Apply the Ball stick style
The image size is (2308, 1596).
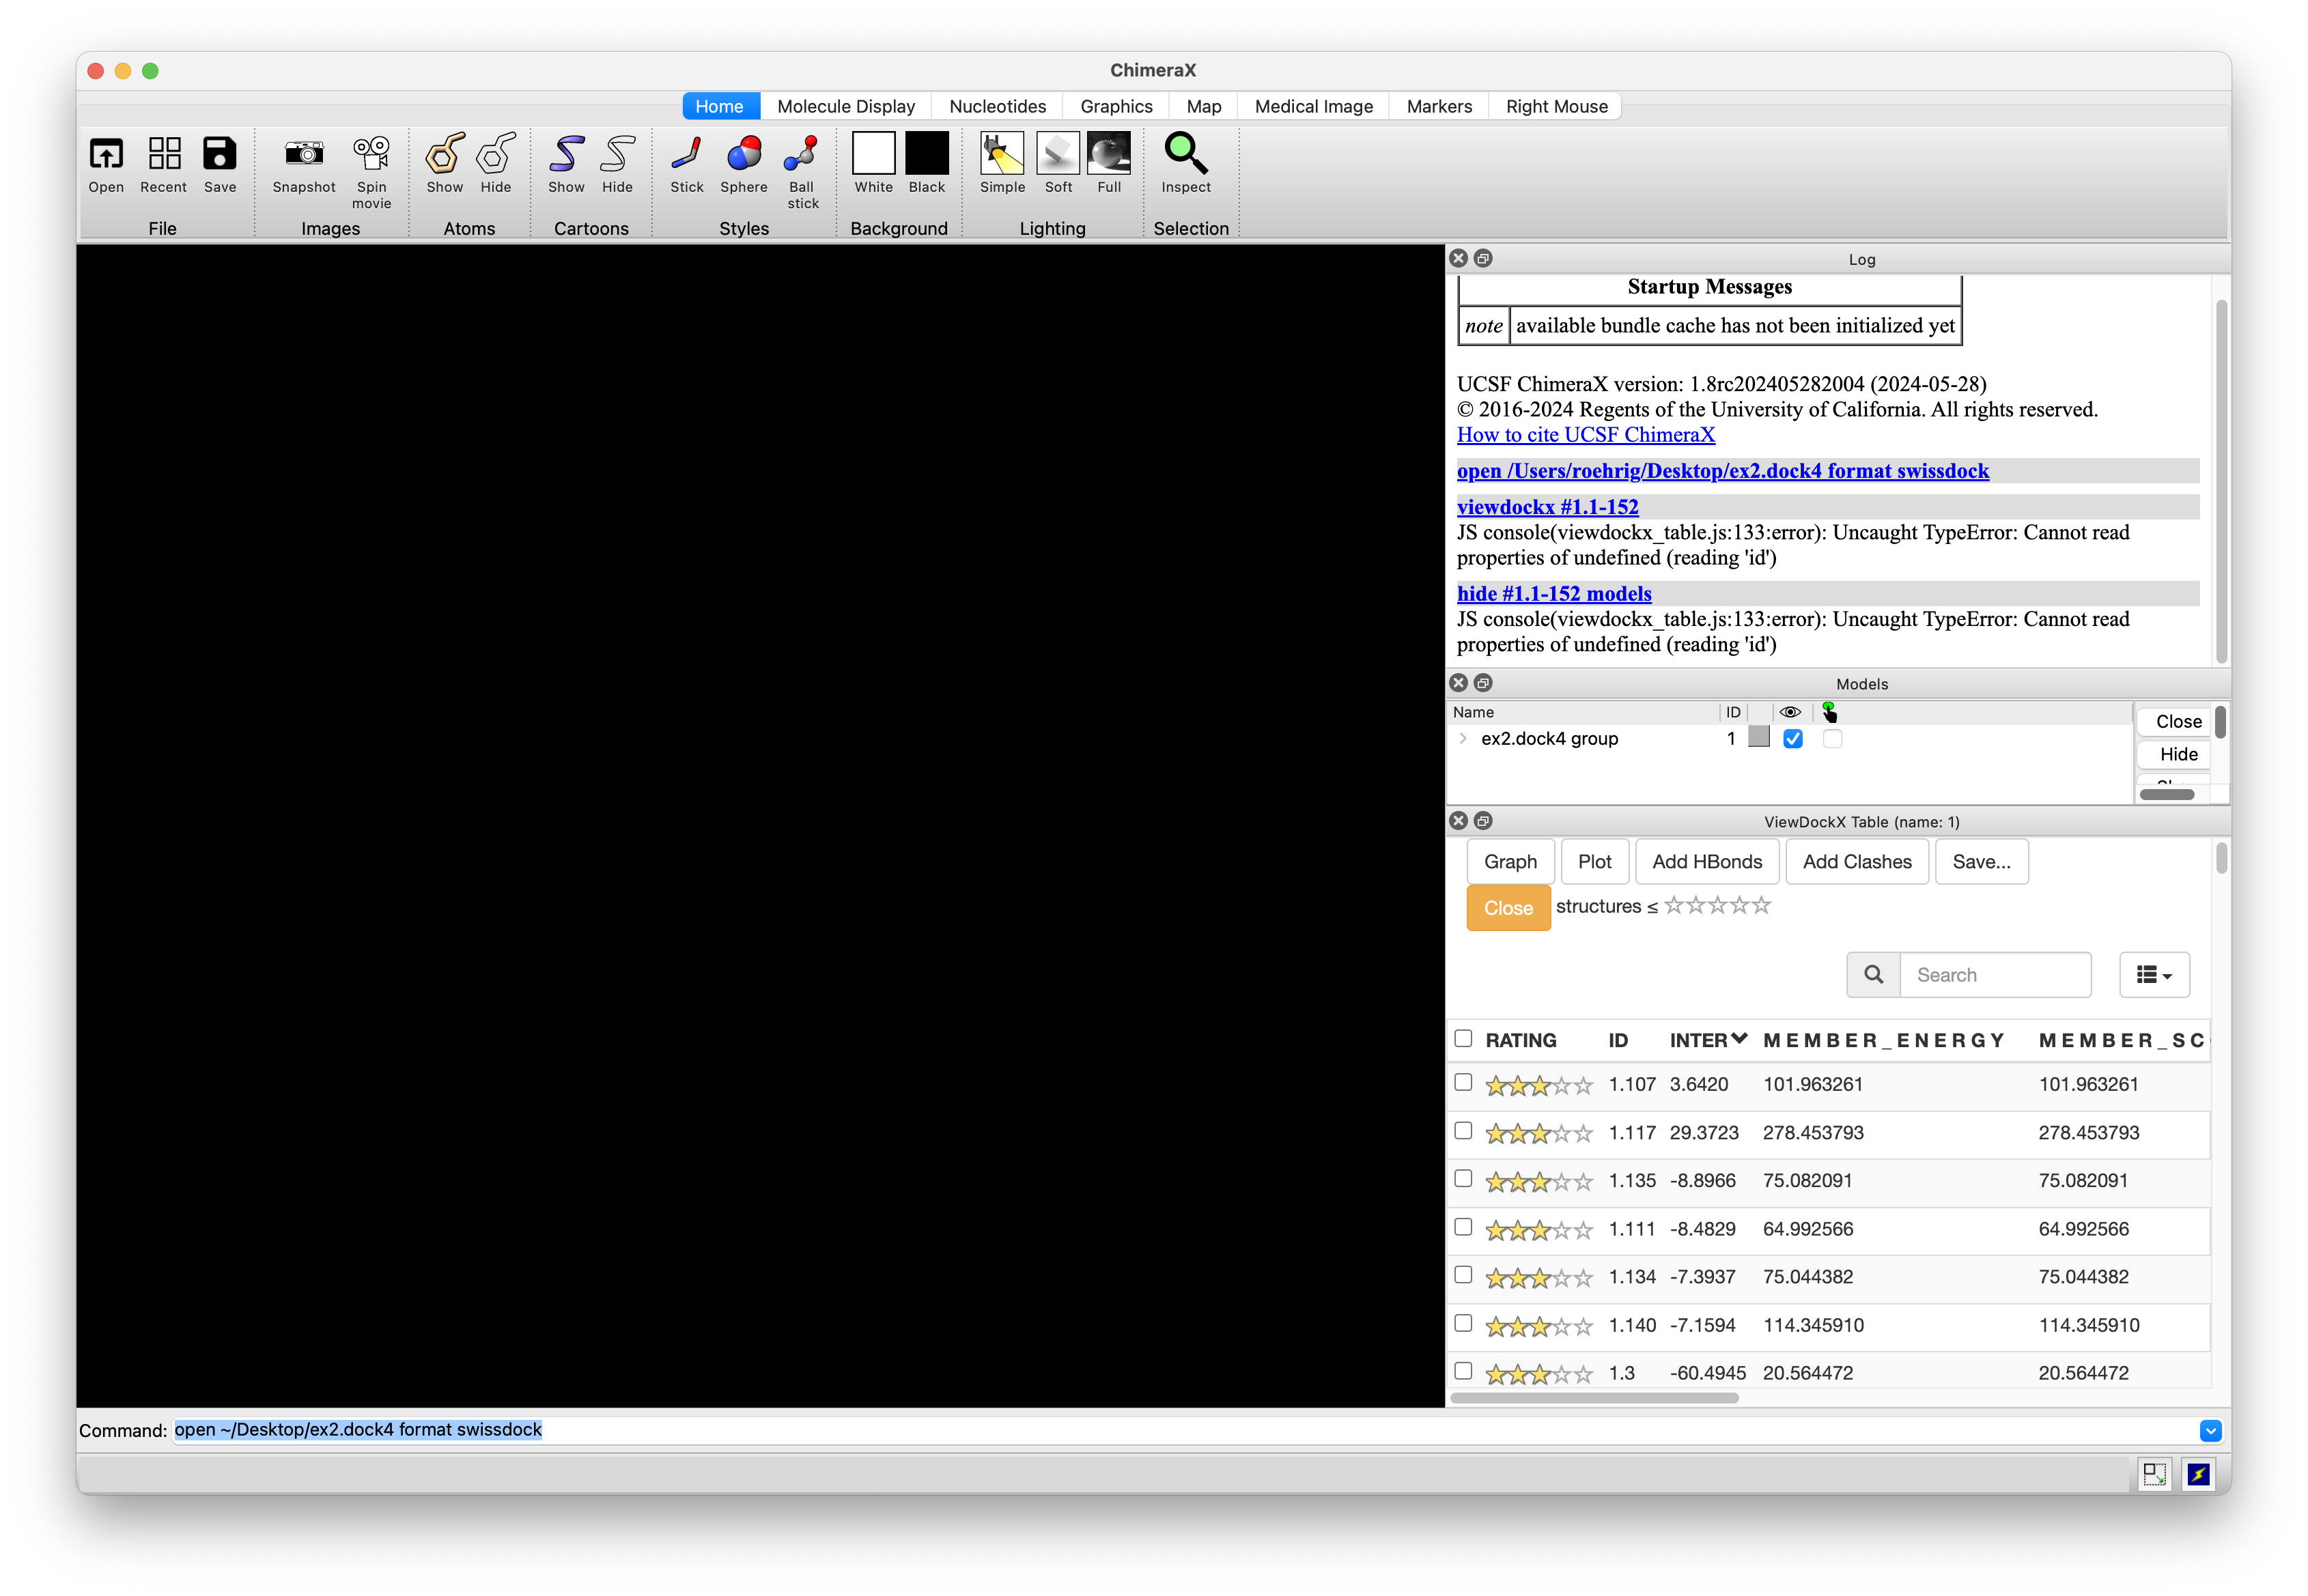(802, 155)
